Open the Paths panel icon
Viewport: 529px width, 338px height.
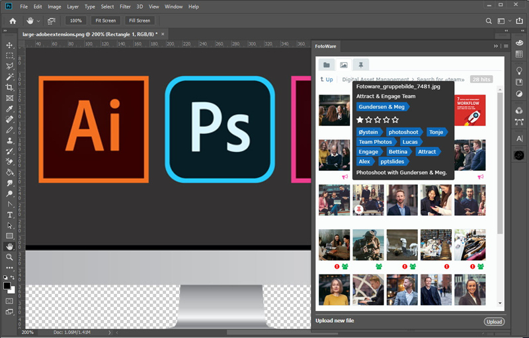[x=519, y=122]
